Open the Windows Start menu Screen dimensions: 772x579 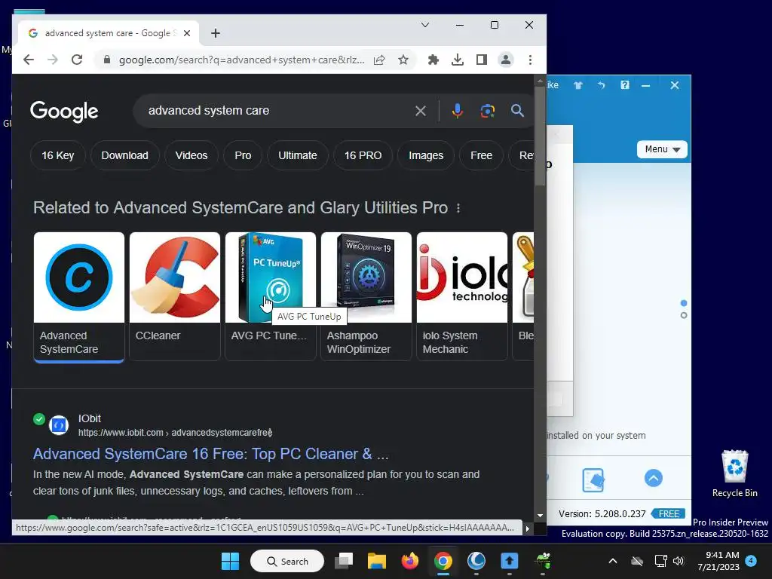click(230, 561)
